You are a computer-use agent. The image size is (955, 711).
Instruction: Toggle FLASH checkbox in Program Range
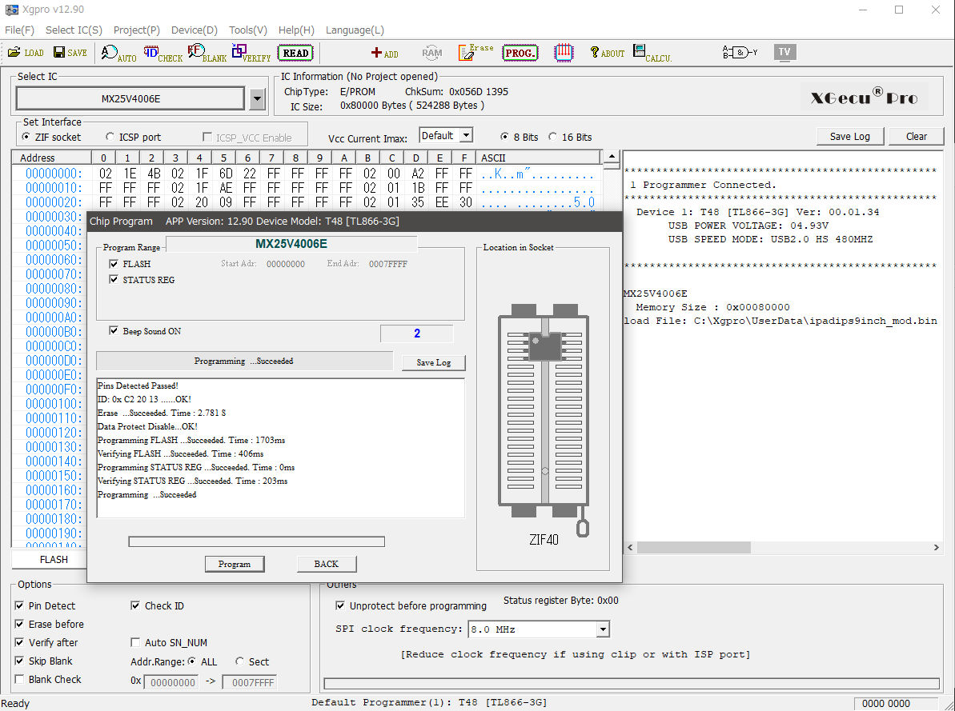point(114,264)
